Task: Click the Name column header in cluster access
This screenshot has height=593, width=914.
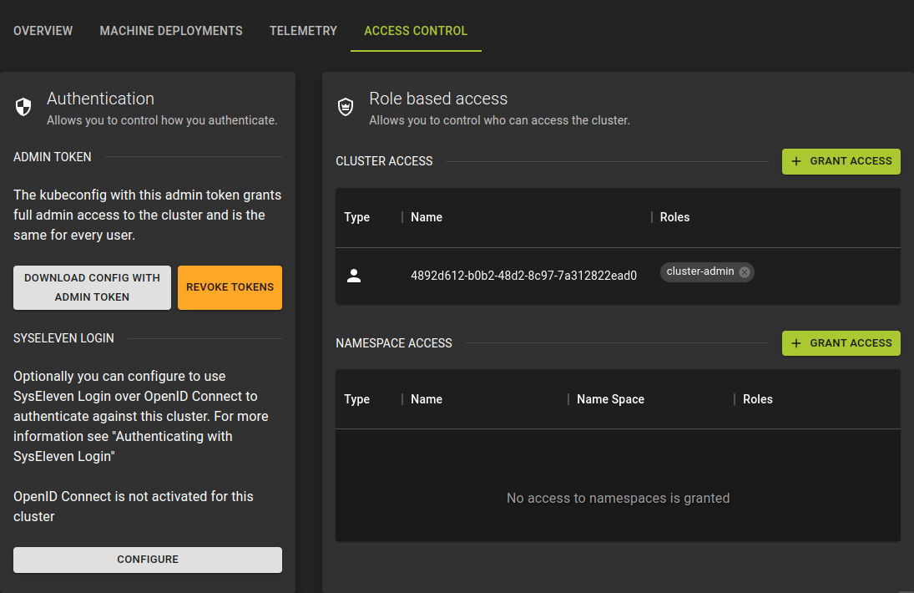Action: (x=426, y=217)
